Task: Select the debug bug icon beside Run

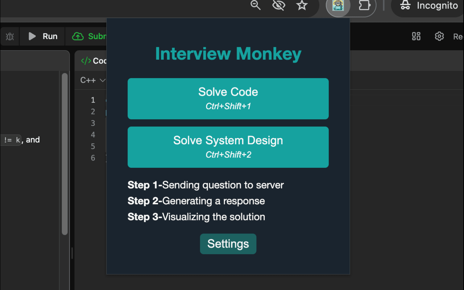Action: 9,36
